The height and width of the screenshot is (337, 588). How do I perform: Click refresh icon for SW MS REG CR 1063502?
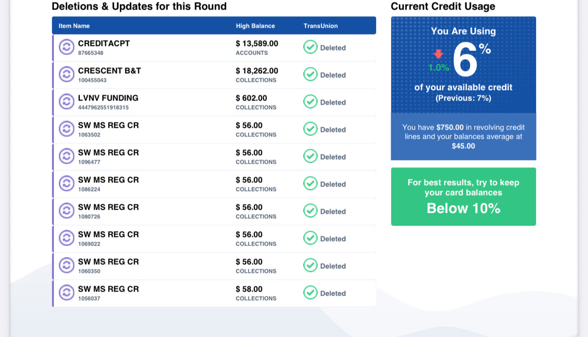click(x=67, y=129)
